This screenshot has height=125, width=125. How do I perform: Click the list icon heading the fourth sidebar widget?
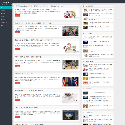point(83,89)
